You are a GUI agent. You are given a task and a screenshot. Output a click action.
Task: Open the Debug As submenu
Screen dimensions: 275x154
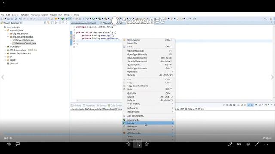148,127
